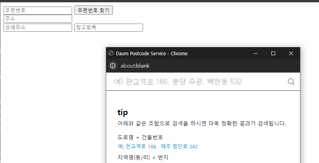Viewport: 319px width, 163px height.
Task: Click the 'Daum Postcode Service - Chrome' title
Action: click(152, 54)
